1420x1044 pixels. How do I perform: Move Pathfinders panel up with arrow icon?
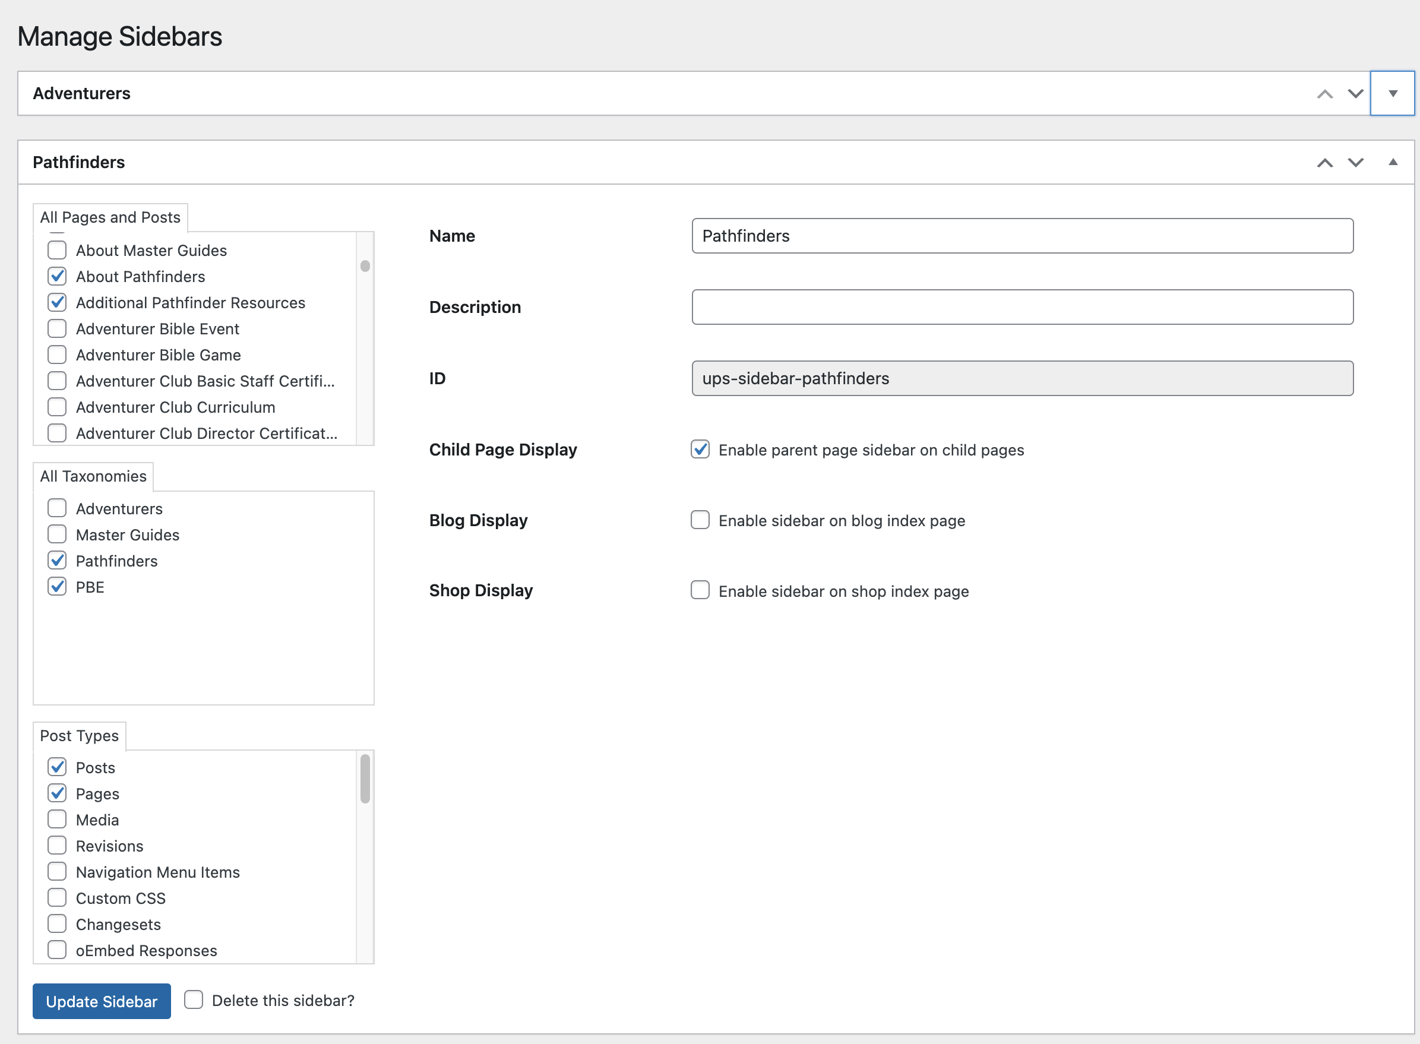click(x=1324, y=162)
